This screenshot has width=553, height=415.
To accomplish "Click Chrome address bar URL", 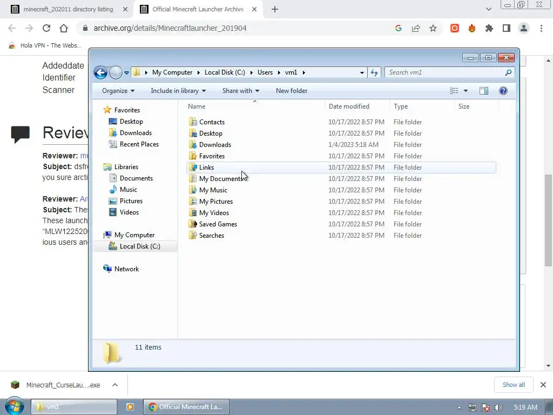I will 170,28.
